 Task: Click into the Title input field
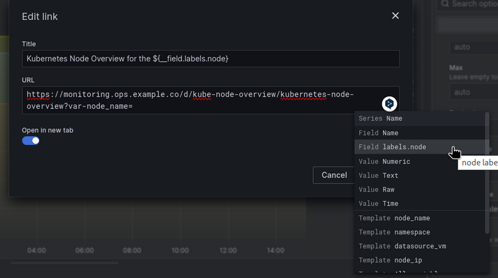(210, 58)
